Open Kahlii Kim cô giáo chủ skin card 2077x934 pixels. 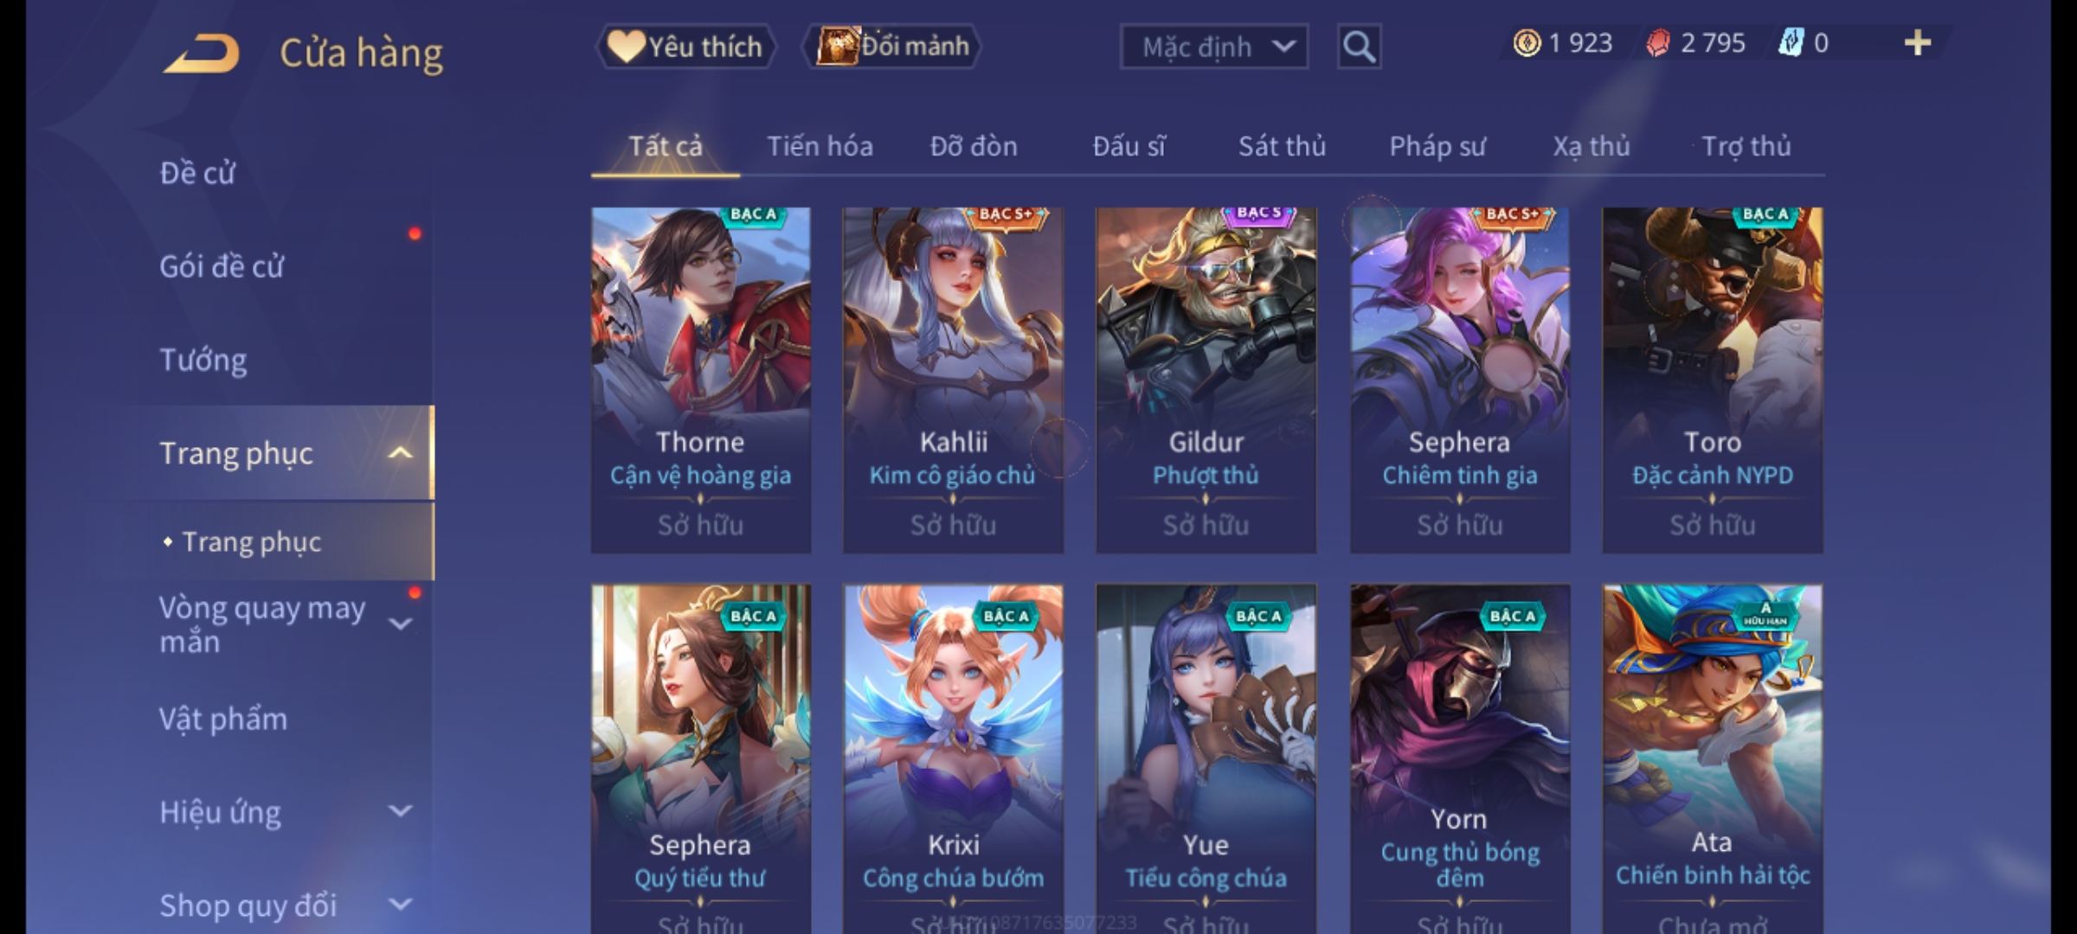pyautogui.click(x=954, y=381)
